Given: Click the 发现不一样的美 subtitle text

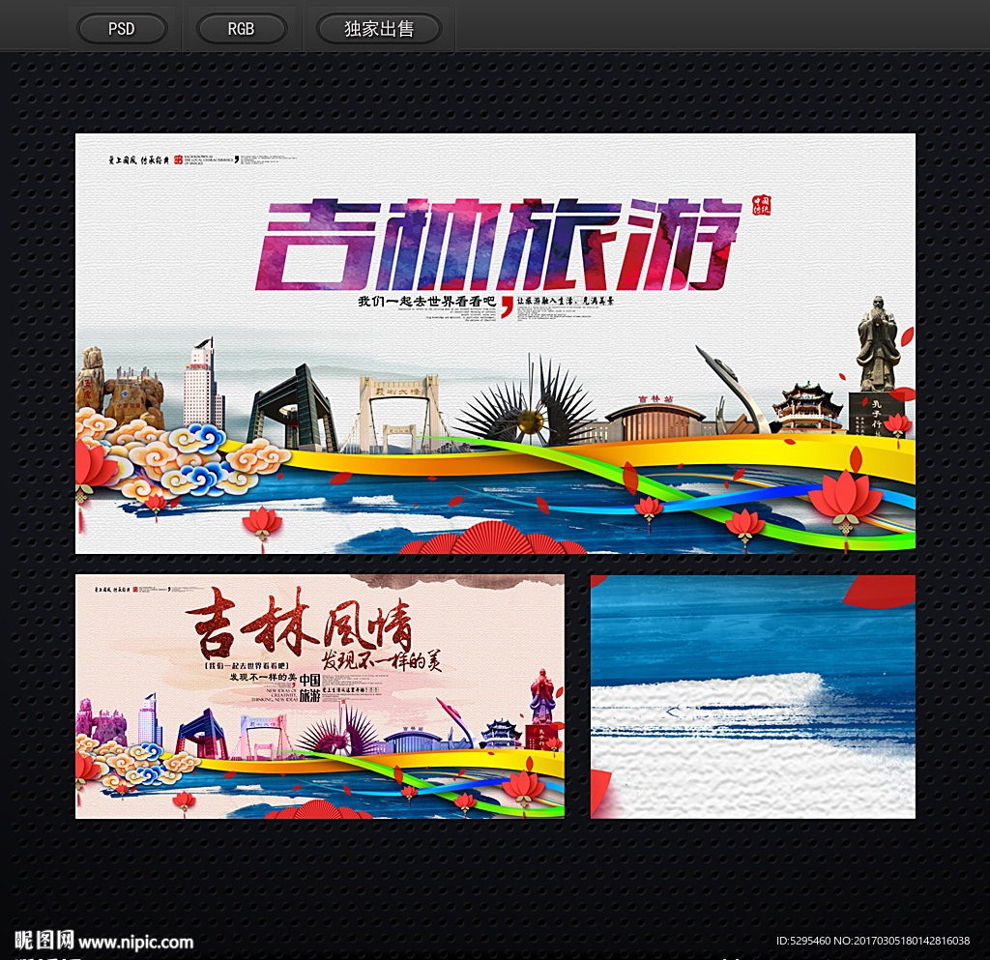Looking at the screenshot, I should (381, 660).
